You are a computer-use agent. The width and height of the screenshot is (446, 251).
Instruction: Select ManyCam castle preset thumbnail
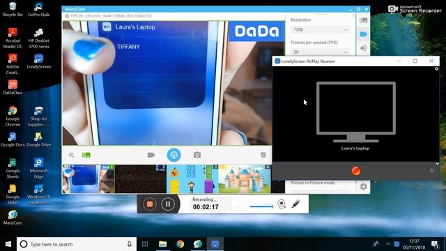coord(245,179)
